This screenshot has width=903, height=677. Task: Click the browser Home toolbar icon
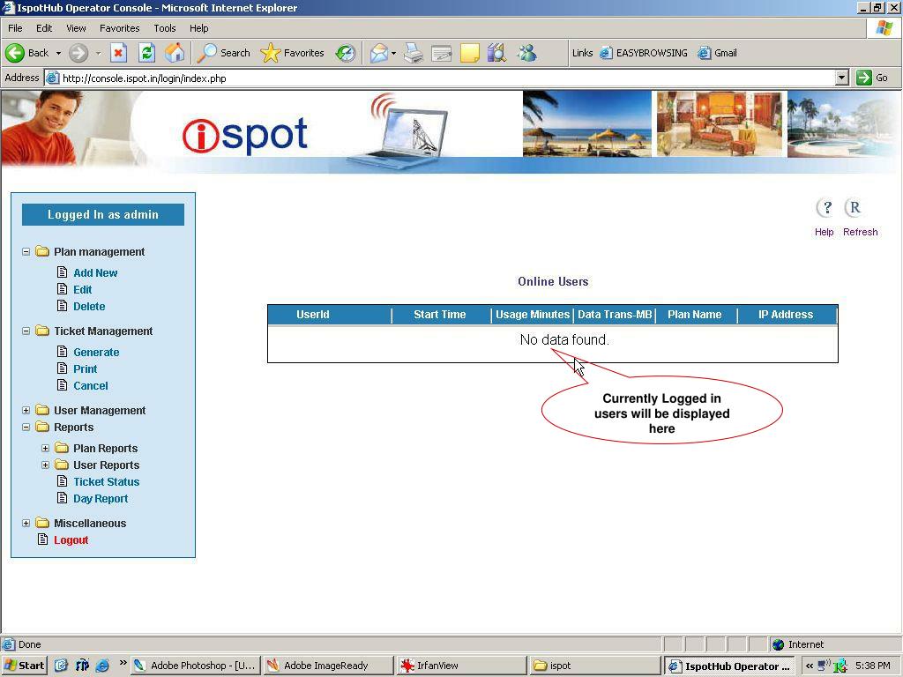(x=175, y=53)
